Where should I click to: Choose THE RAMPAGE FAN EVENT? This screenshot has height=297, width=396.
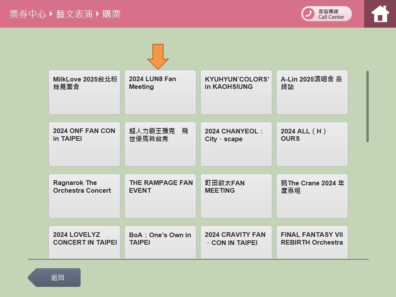pos(160,196)
